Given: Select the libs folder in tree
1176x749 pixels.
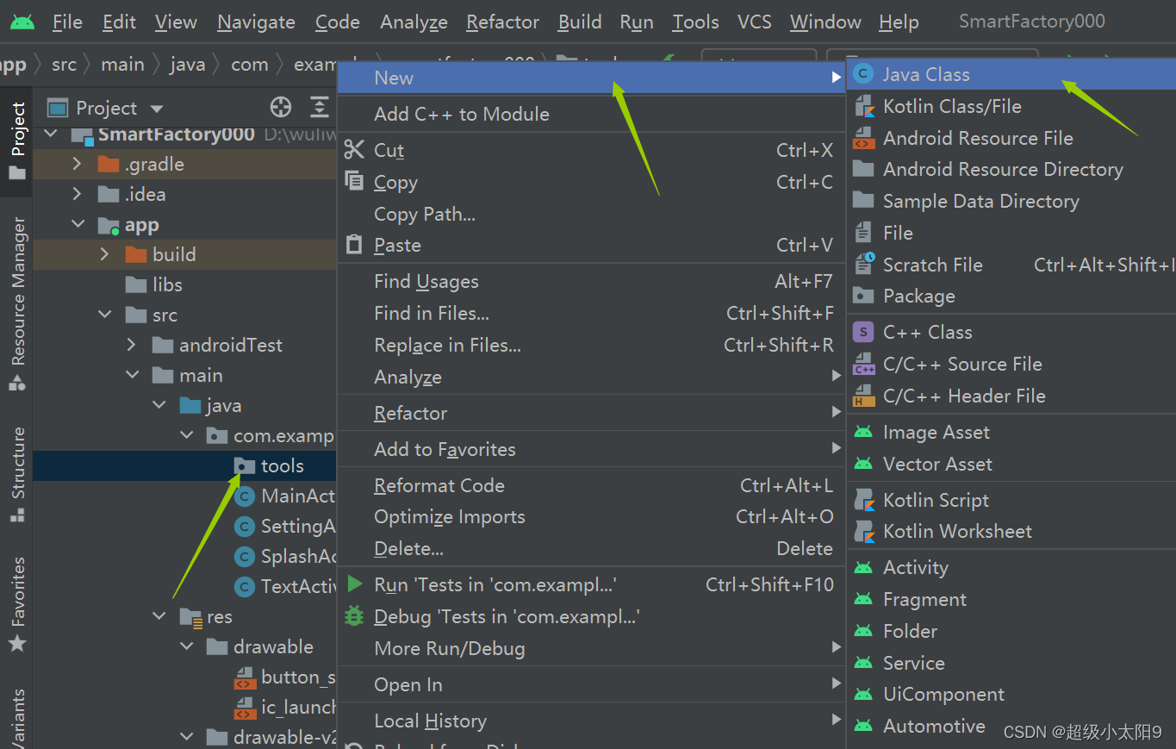Looking at the screenshot, I should point(167,284).
